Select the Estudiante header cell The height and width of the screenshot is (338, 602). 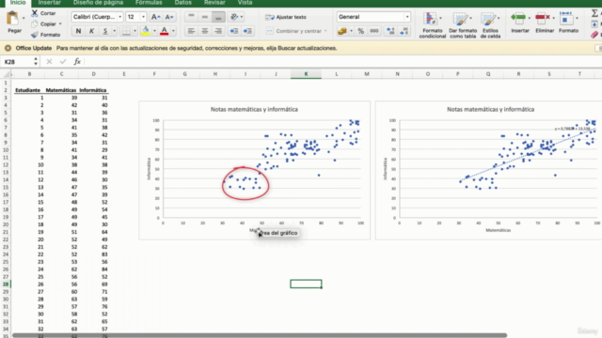click(x=27, y=90)
